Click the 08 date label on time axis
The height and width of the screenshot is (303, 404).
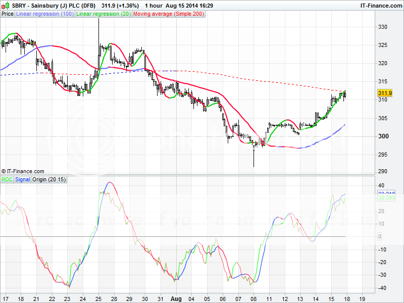coord(254,299)
